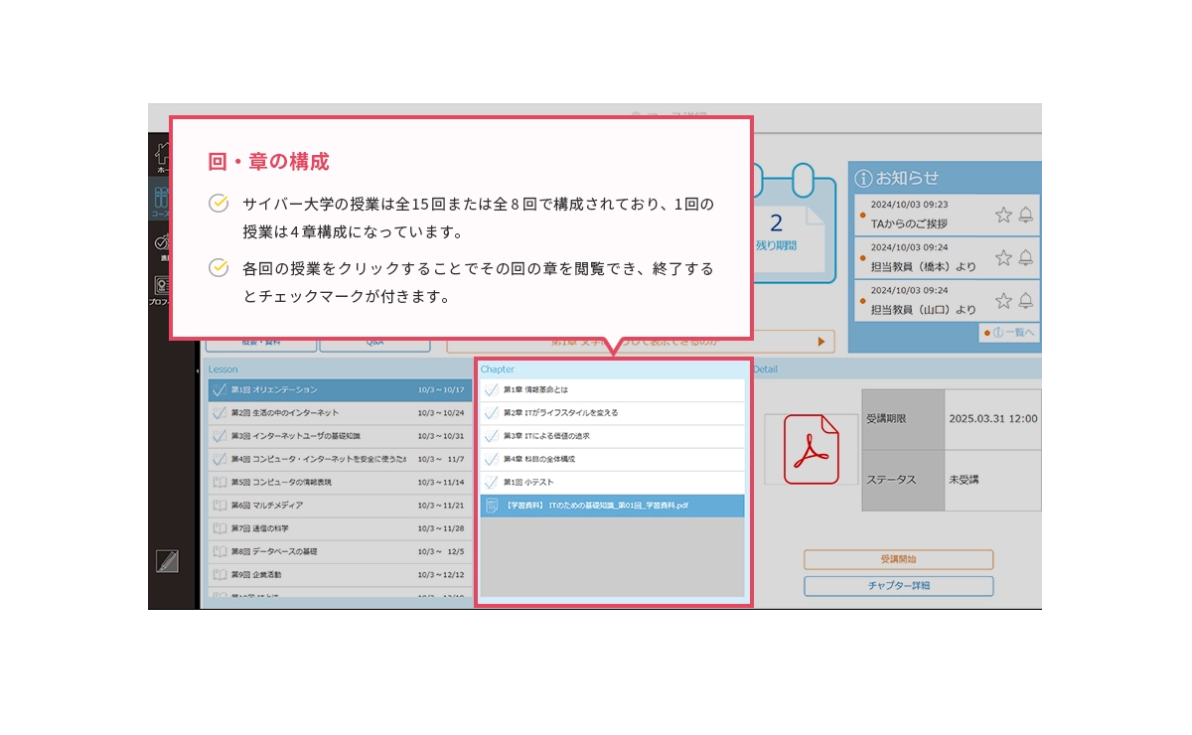The width and height of the screenshot is (1192, 735).
Task: Click the red PDF file icon
Action: click(811, 449)
